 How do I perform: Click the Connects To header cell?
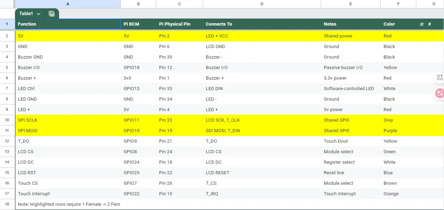click(x=219, y=24)
